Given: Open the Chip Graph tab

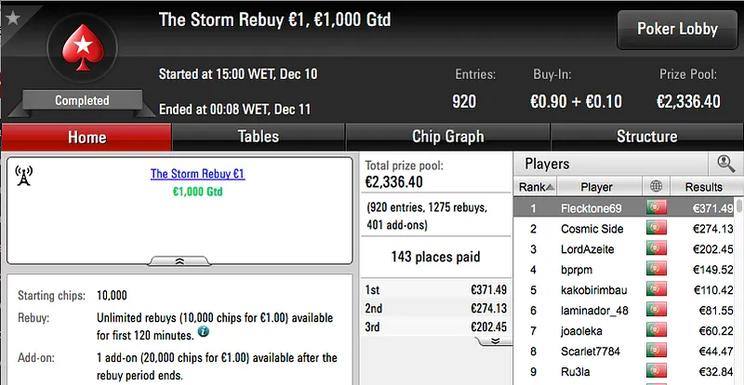Looking at the screenshot, I should coord(447,137).
